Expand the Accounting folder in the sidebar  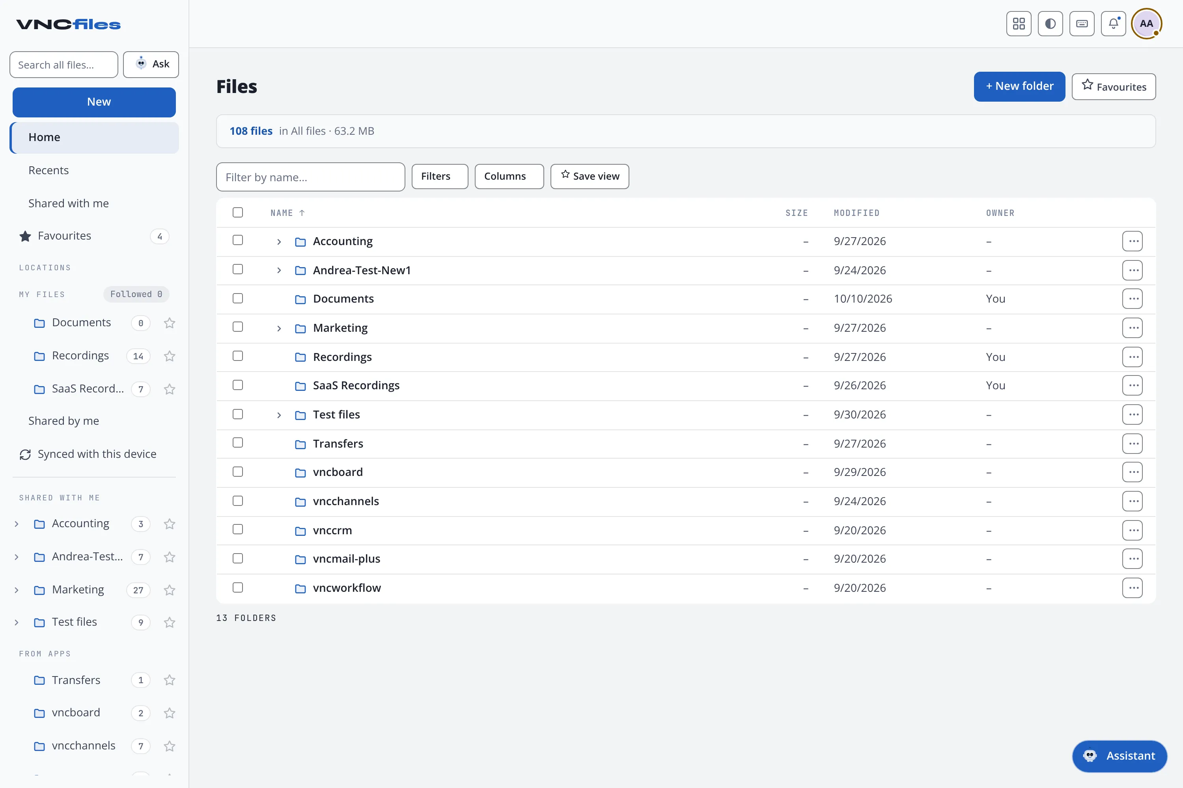point(17,524)
